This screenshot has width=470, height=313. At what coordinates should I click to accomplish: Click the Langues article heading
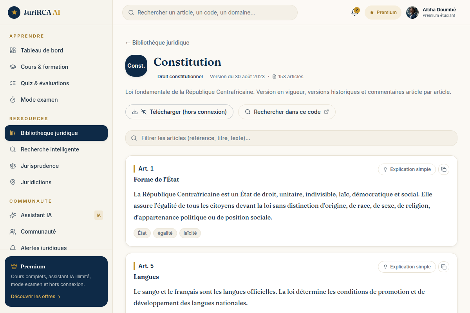click(x=146, y=277)
